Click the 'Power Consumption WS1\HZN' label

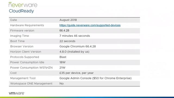[x=32, y=68]
